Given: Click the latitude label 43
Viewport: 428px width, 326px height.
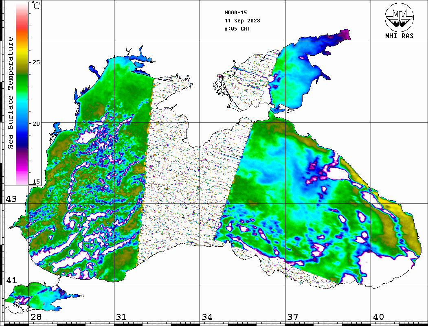Looking at the screenshot, I should [11, 199].
